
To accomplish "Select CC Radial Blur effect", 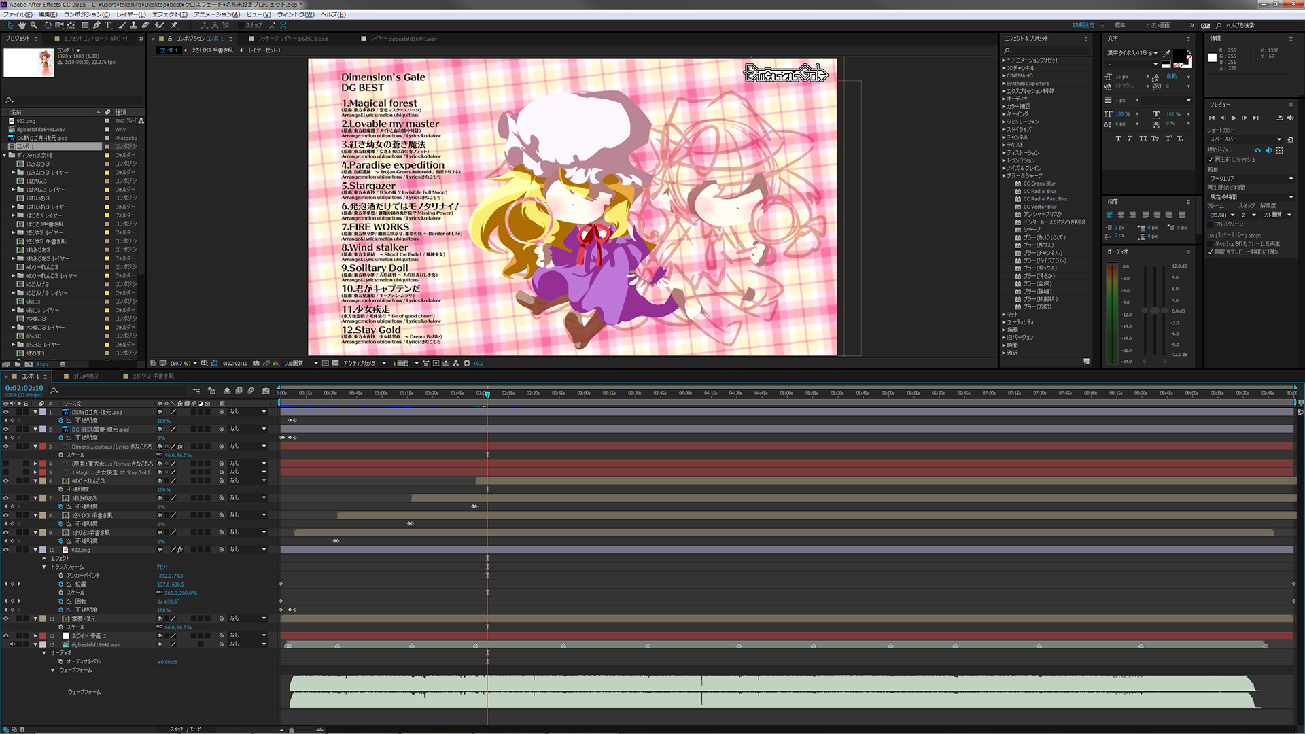I will (x=1039, y=191).
